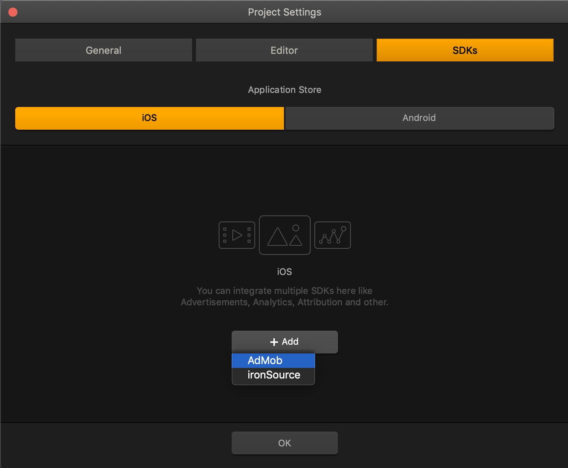The image size is (568, 468).
Task: Click the iOS label below the icons
Action: pos(284,272)
